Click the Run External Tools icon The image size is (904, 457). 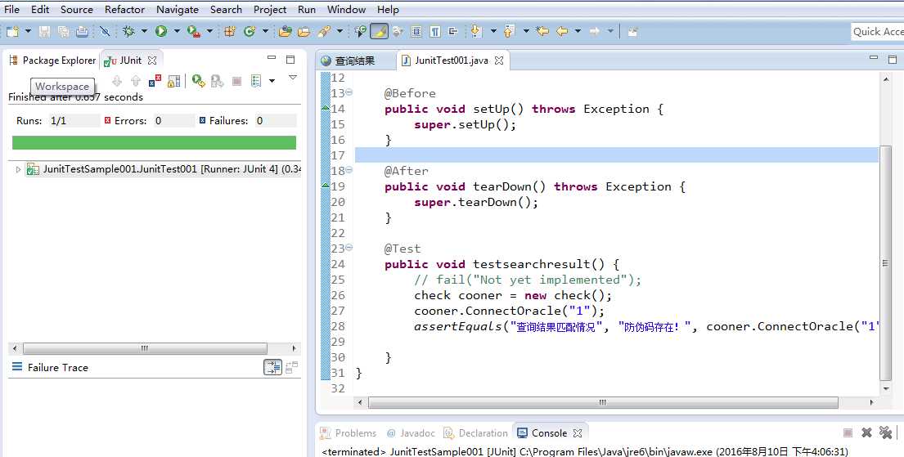[x=194, y=32]
